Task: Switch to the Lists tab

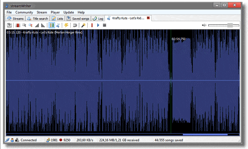Action: [57, 19]
